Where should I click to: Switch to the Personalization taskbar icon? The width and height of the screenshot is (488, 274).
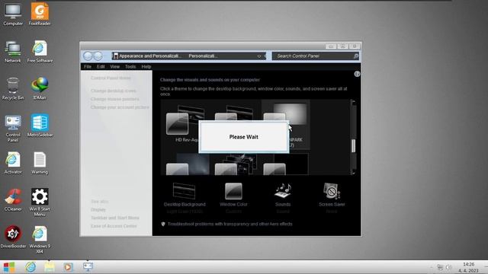88,267
